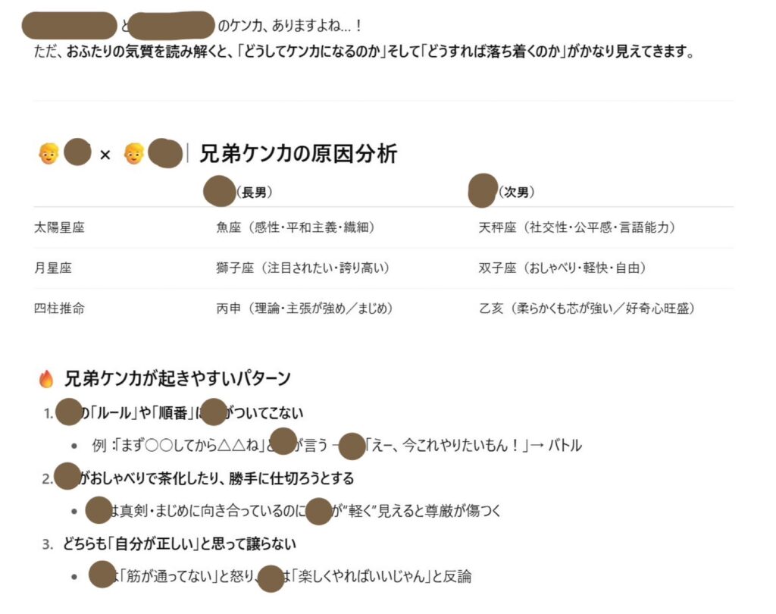Click the 月星座 row label
Screen dimensions: 776x614
click(x=52, y=268)
